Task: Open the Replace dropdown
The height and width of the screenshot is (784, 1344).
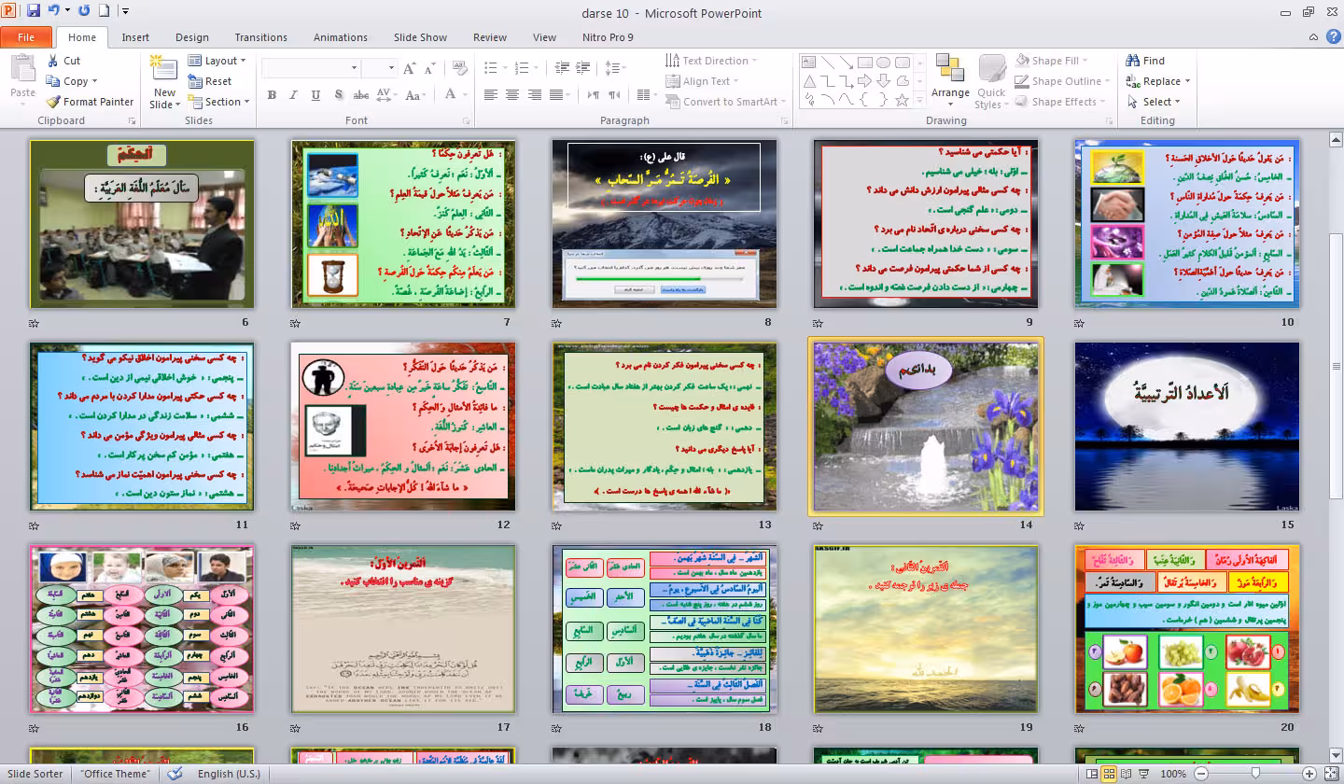Action: [1187, 81]
